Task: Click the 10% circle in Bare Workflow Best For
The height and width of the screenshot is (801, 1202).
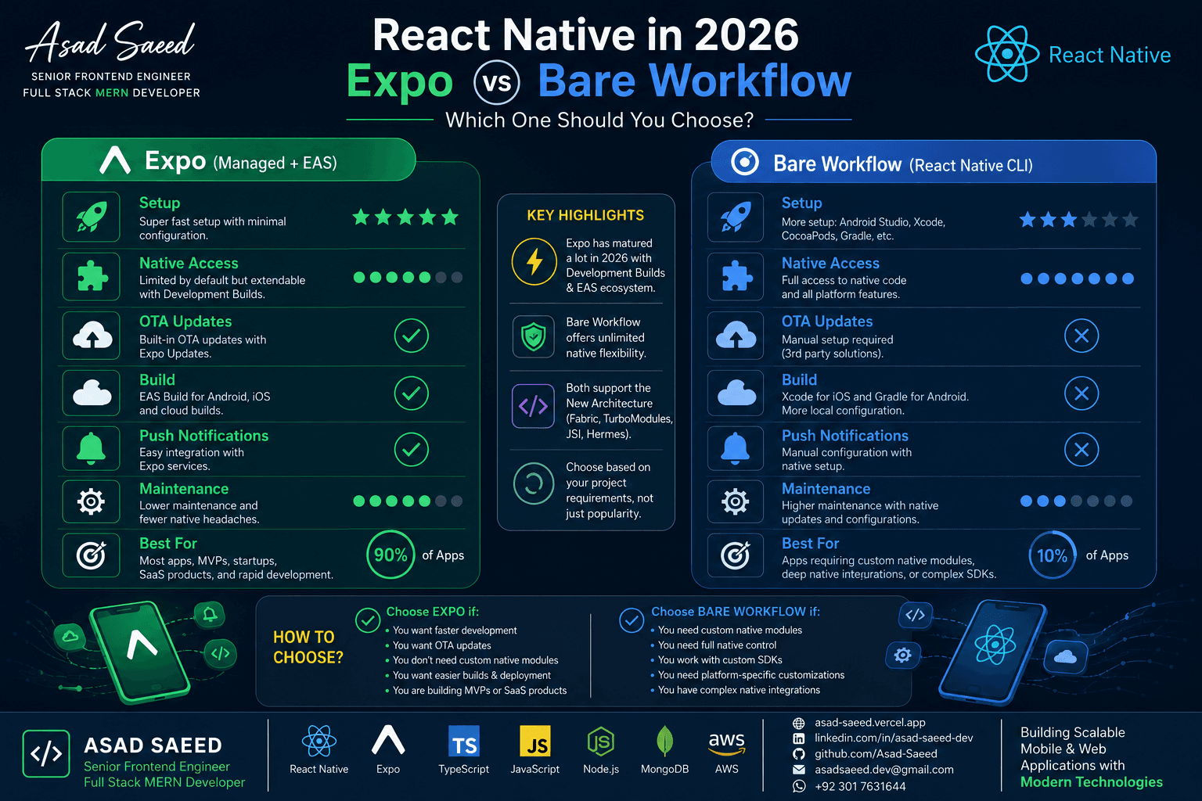Action: (1052, 555)
